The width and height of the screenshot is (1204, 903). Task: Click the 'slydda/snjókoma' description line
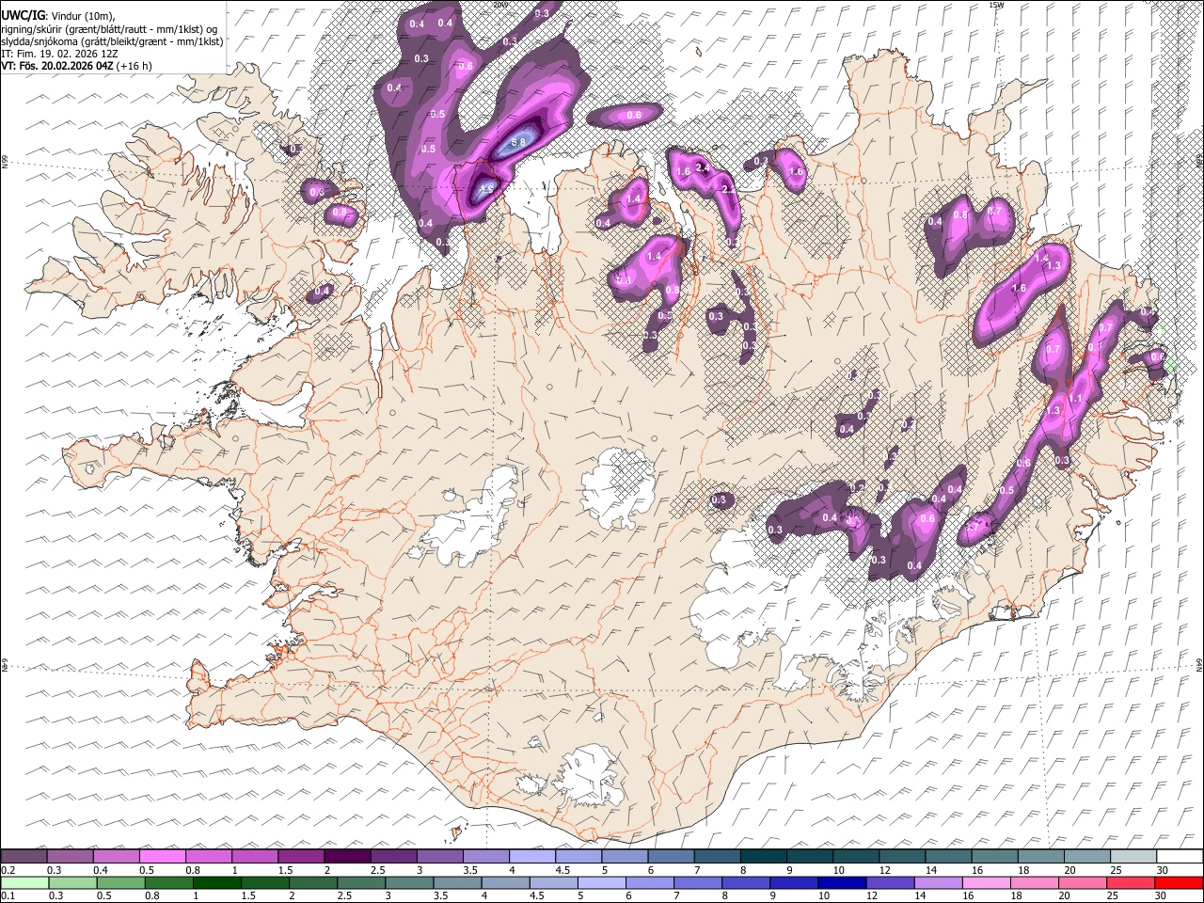click(113, 41)
